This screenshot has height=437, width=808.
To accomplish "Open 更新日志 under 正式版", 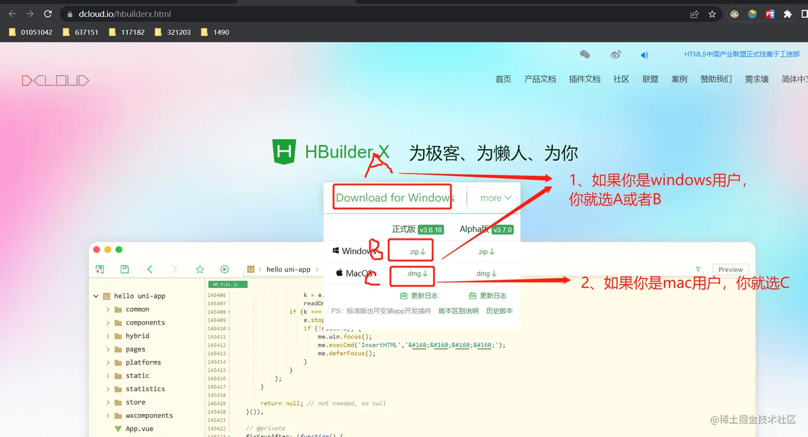I will coord(419,296).
